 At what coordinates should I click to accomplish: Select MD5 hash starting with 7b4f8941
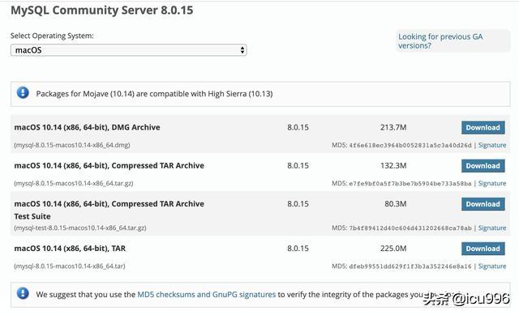pos(410,228)
